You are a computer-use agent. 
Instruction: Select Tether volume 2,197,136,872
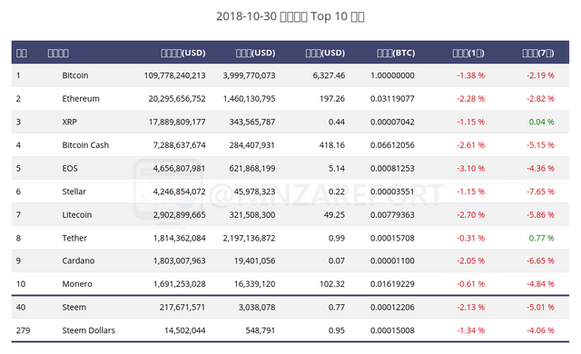point(249,238)
